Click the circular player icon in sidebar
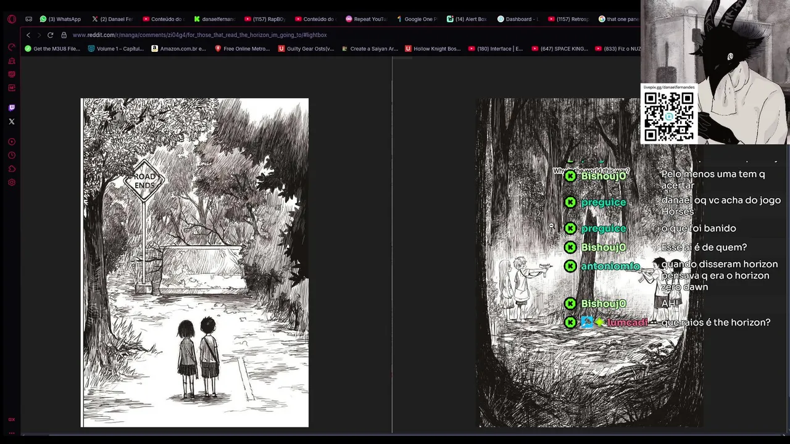Screen dimensions: 790x444 [11, 142]
